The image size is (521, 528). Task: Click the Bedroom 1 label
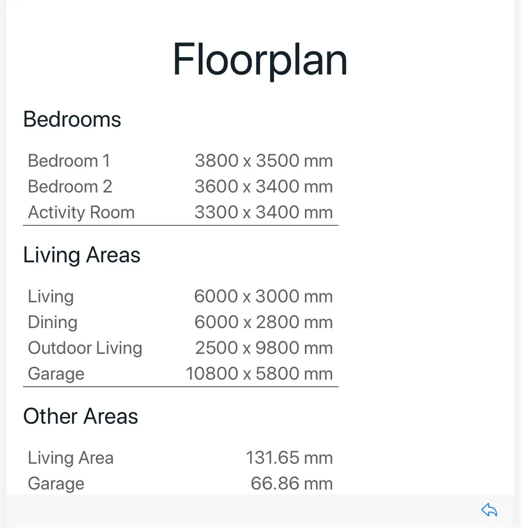pyautogui.click(x=69, y=161)
